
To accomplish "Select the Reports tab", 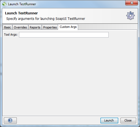I will (x=35, y=27).
